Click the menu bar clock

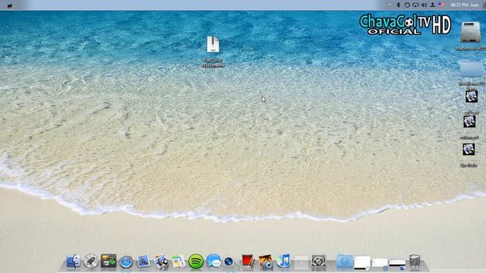pyautogui.click(x=459, y=5)
